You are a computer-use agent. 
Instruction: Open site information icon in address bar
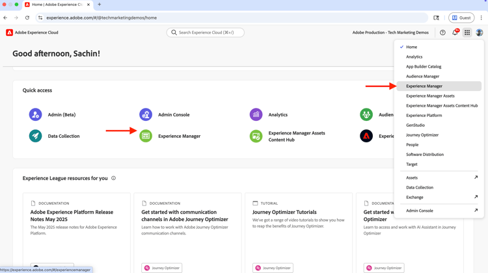click(40, 18)
